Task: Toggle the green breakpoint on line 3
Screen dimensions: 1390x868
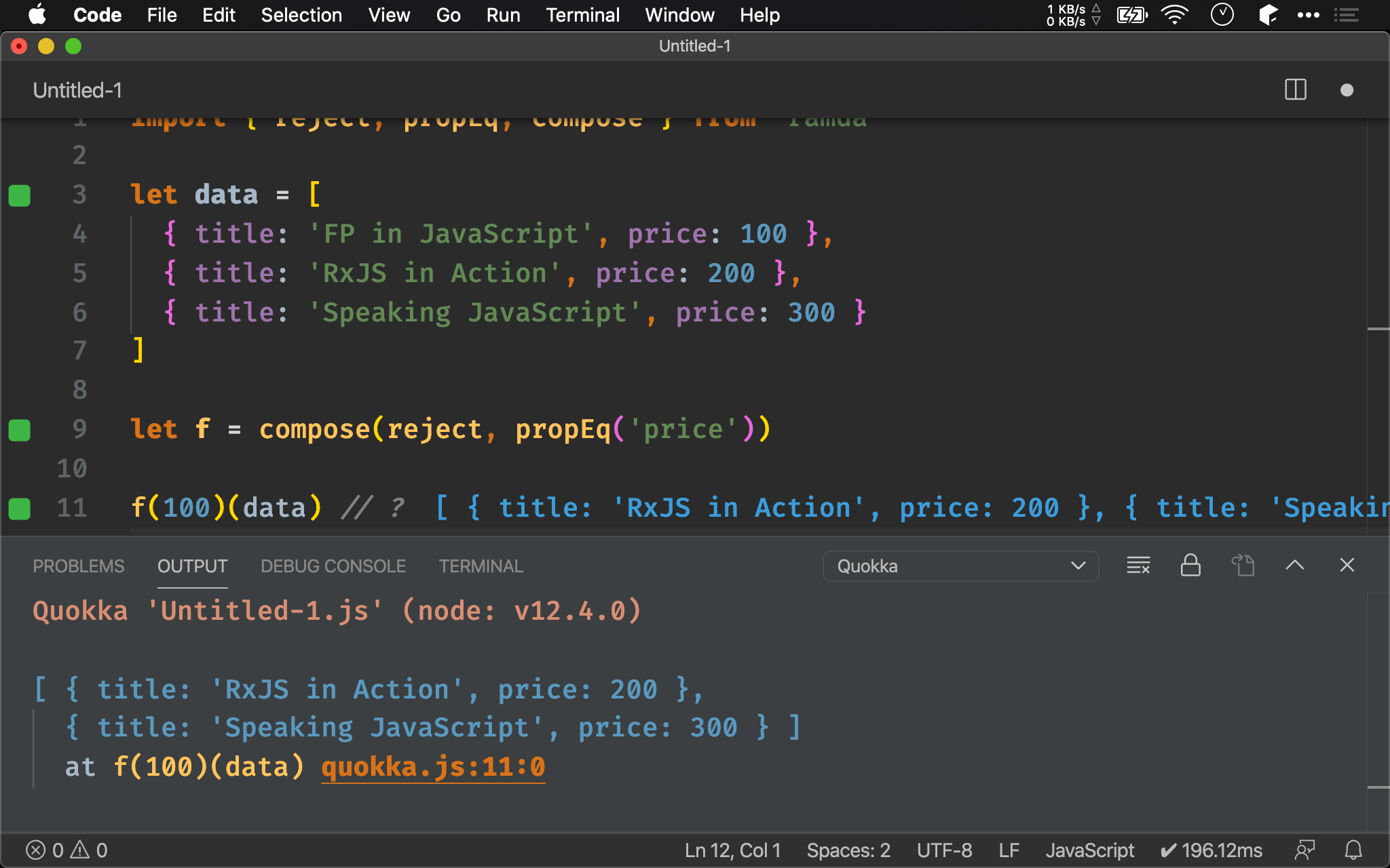Action: pos(20,194)
